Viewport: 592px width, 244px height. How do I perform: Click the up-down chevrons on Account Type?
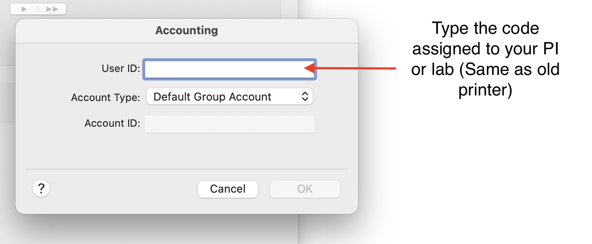(x=305, y=97)
